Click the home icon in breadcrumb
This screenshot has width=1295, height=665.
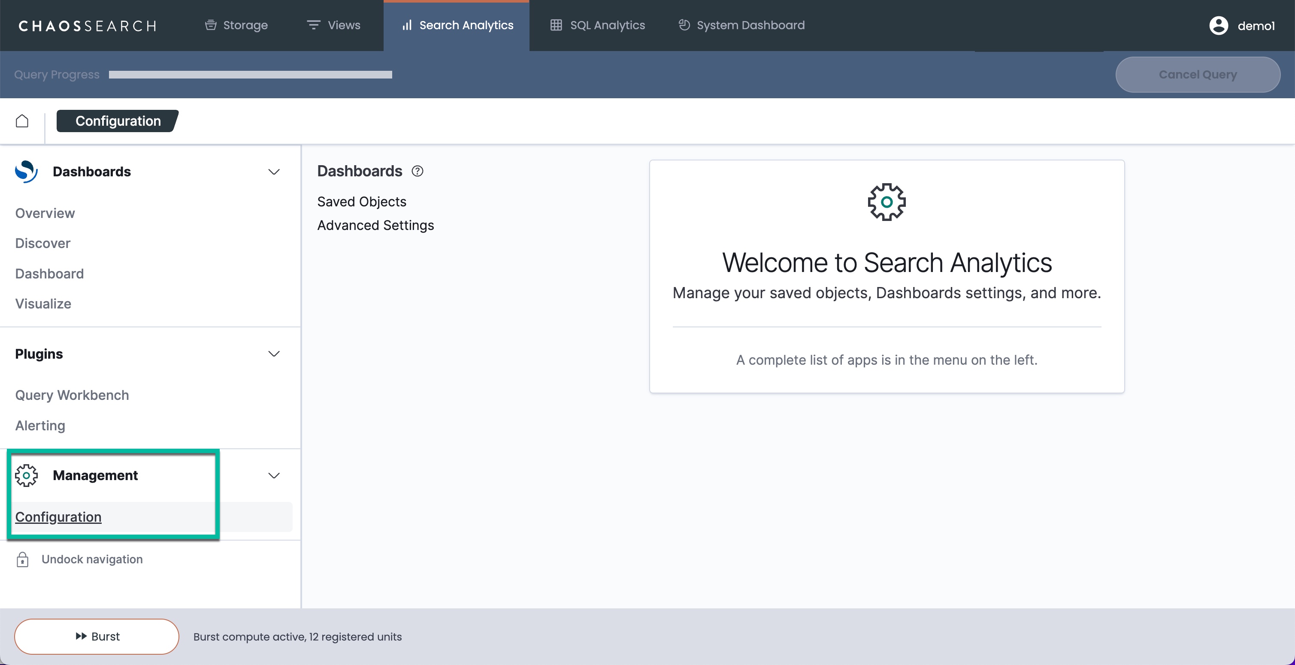point(22,121)
